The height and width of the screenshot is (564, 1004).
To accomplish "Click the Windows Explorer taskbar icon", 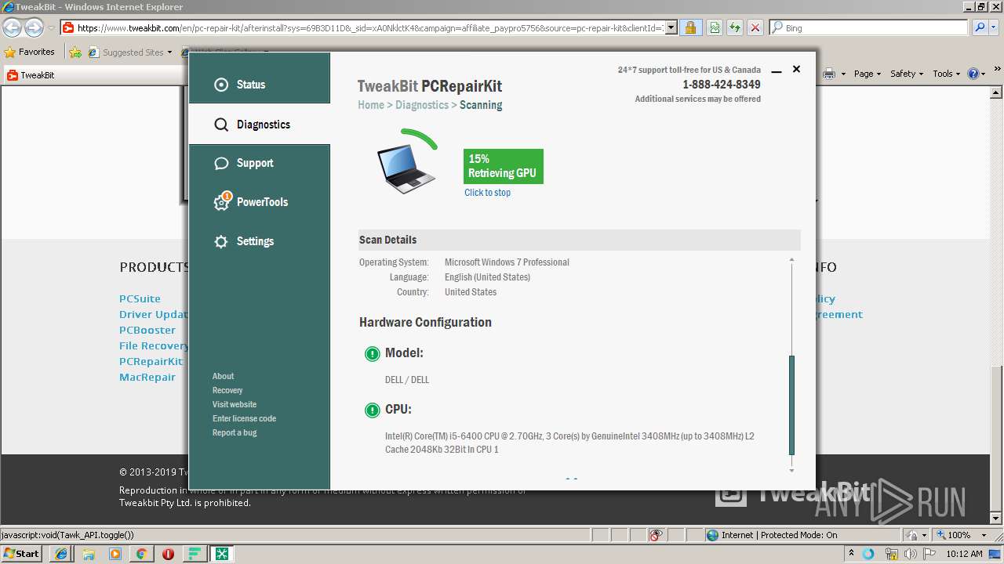I will click(x=89, y=554).
